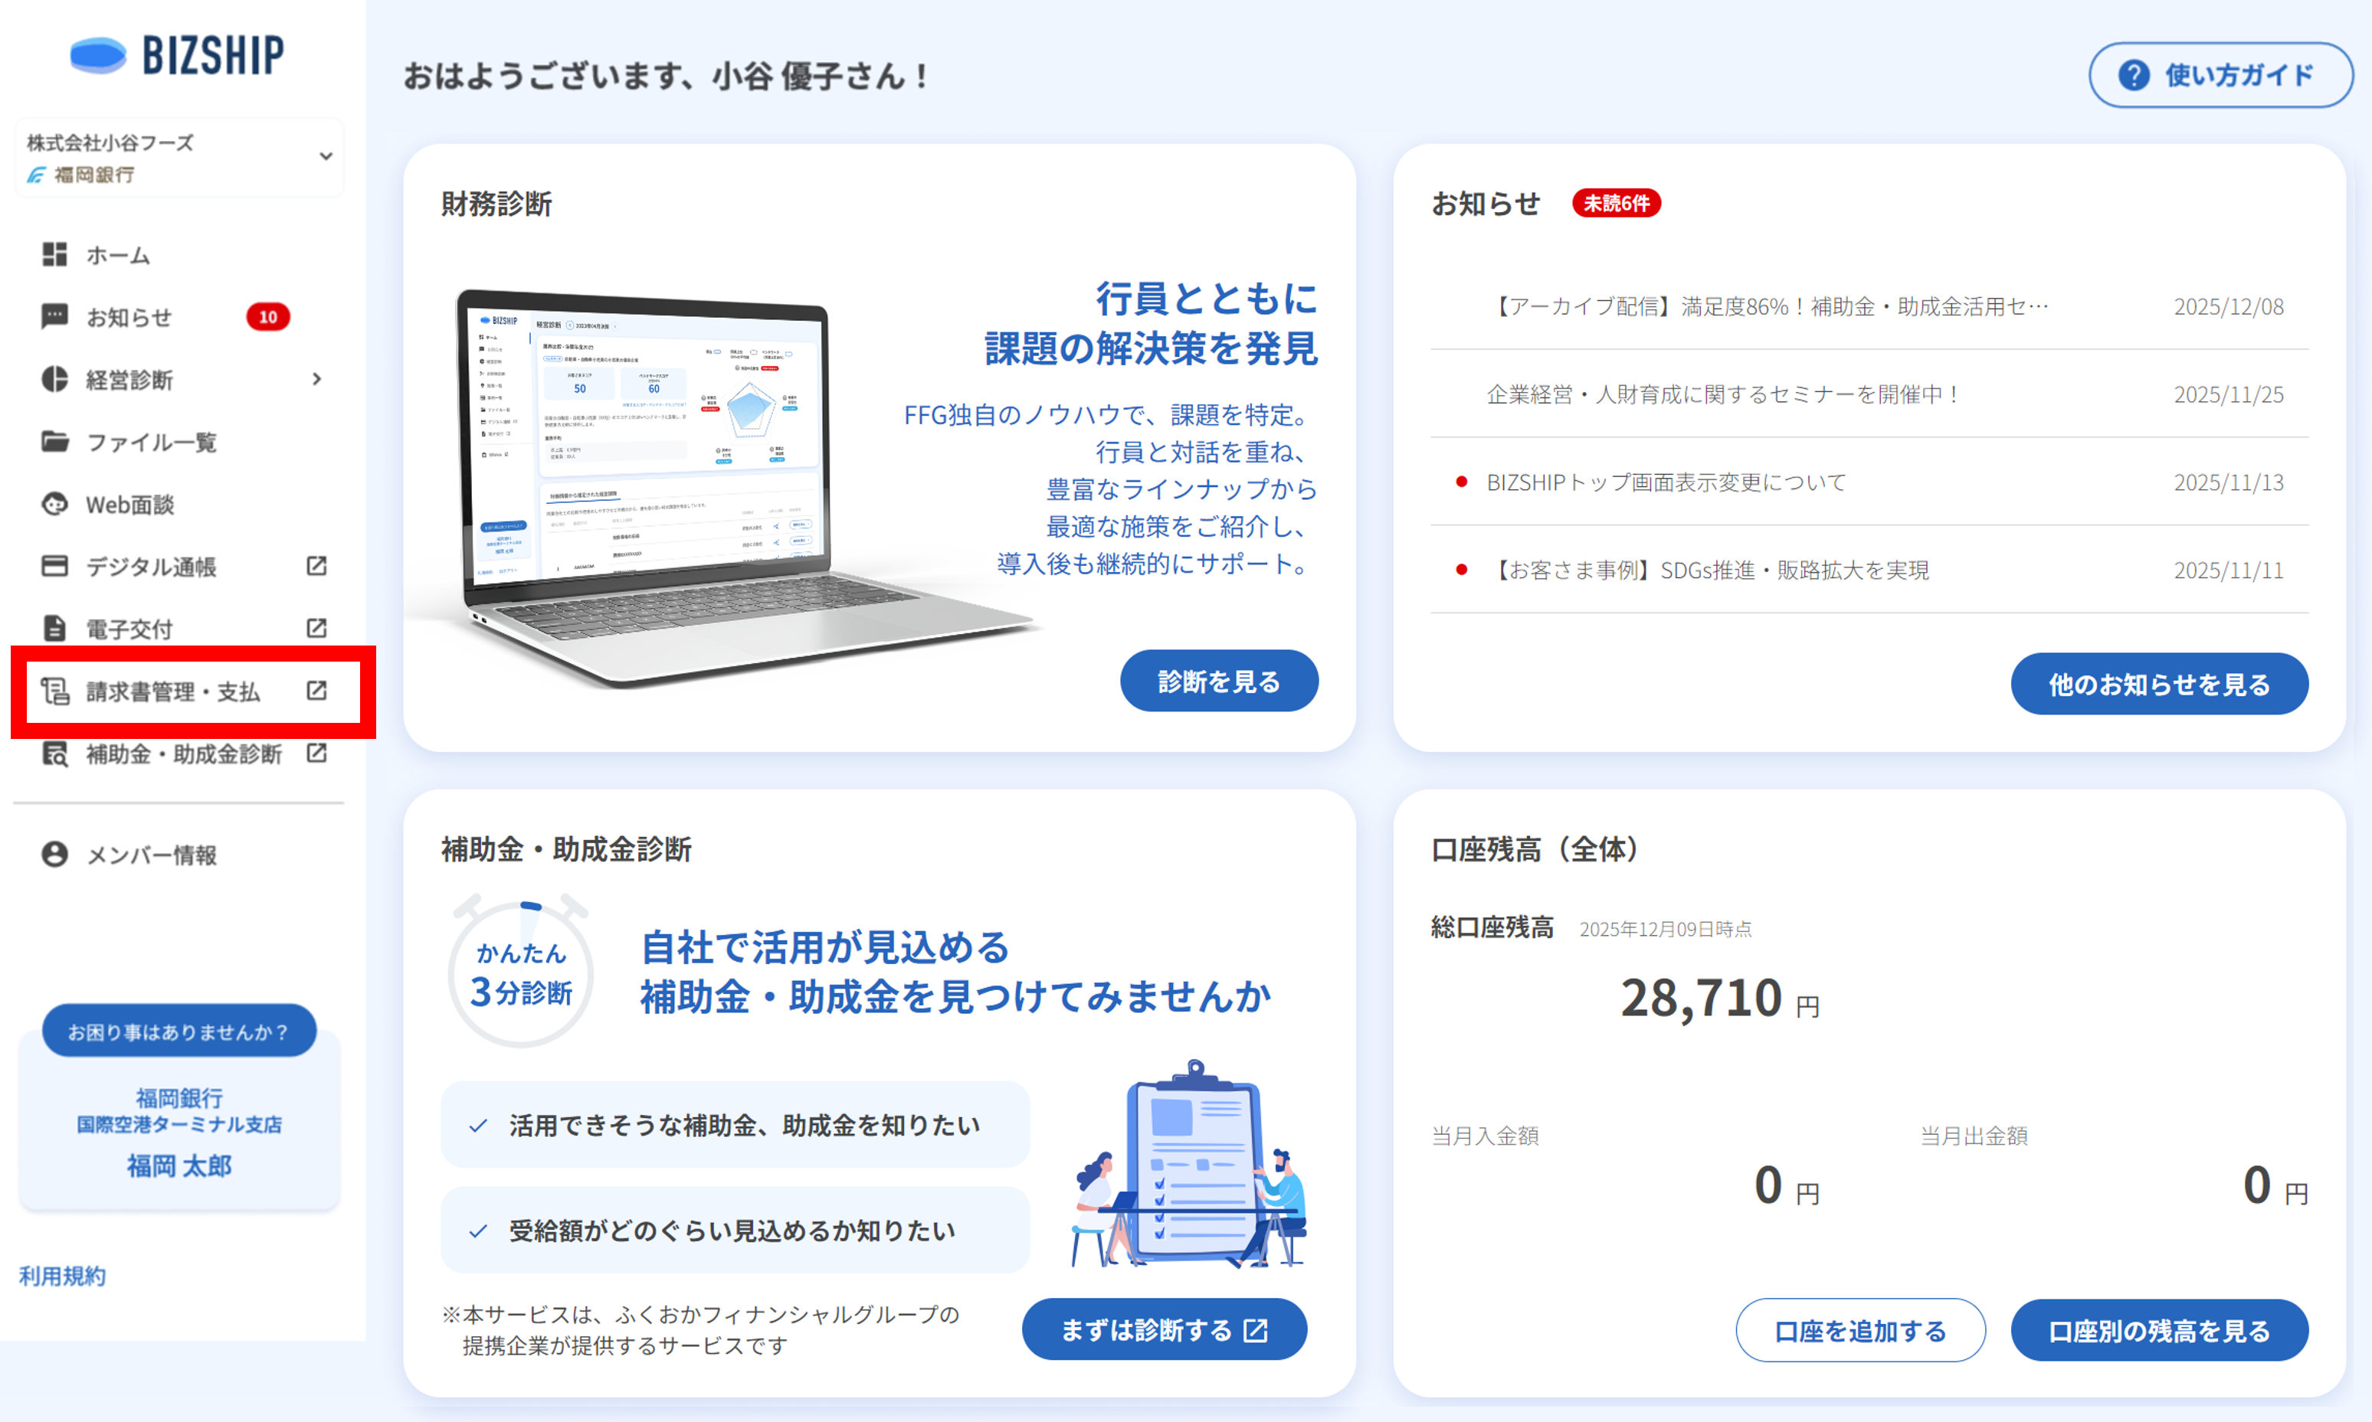Screen dimensions: 2372x1422
Task: Click 受給額がどのぐらい見込めるか知りたい item
Action: [x=736, y=1231]
